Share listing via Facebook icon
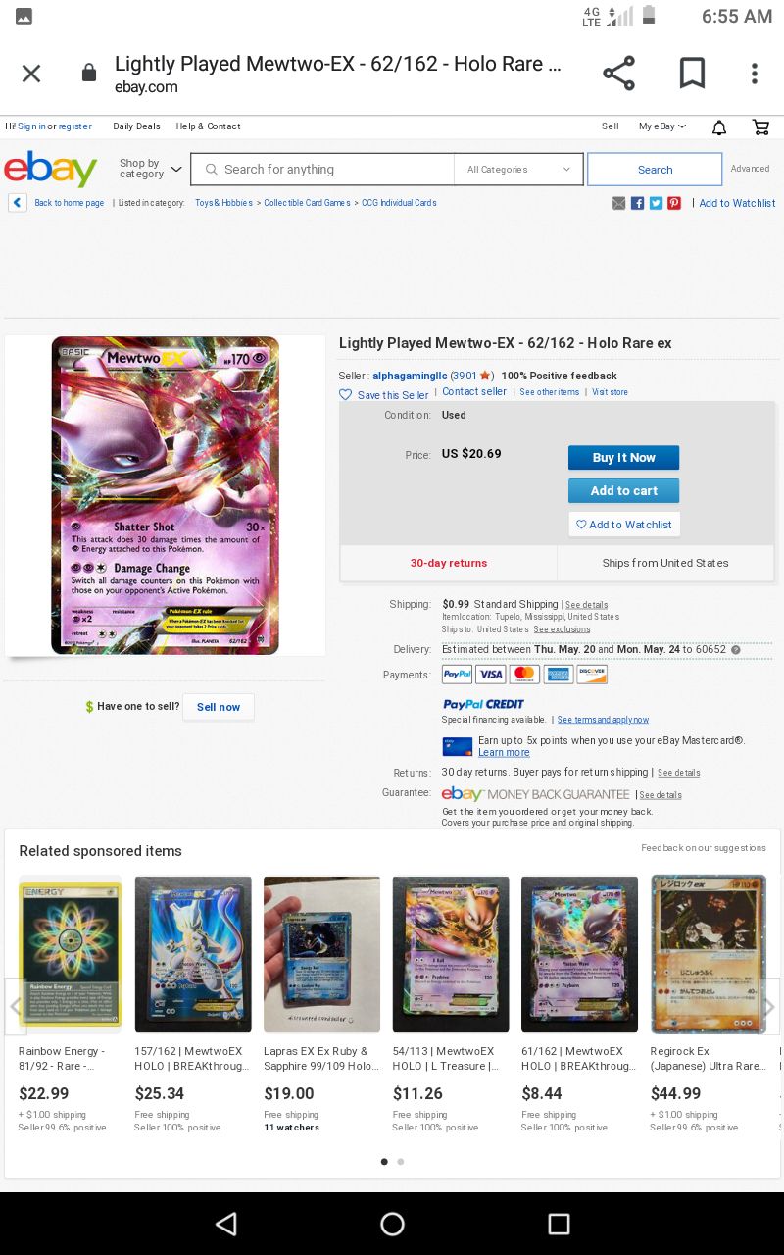The image size is (784, 1255). [x=638, y=203]
